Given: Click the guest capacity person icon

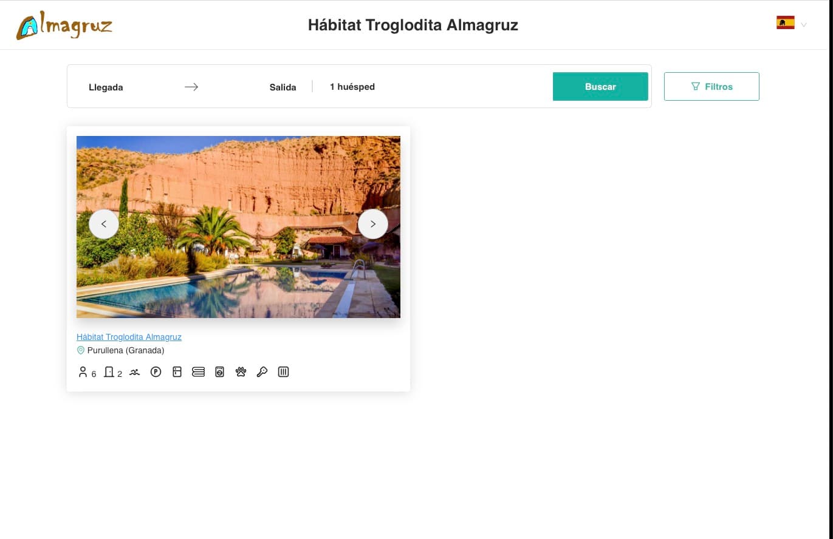Looking at the screenshot, I should click(83, 372).
